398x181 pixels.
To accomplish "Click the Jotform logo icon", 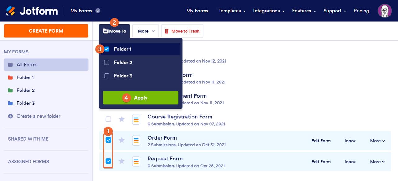I will pyautogui.click(x=11, y=11).
